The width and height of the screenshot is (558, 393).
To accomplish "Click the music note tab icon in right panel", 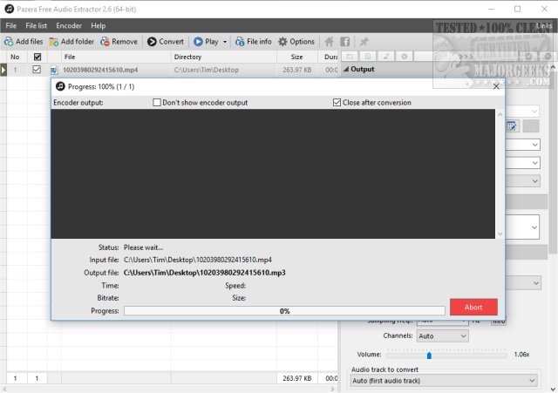I will coord(386,56).
